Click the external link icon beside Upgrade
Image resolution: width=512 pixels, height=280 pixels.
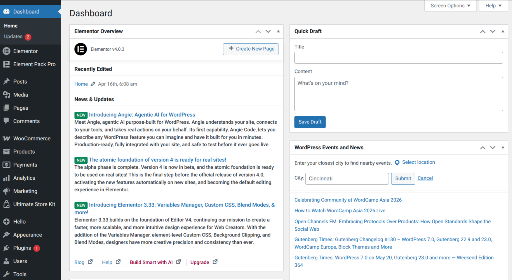tap(215, 262)
